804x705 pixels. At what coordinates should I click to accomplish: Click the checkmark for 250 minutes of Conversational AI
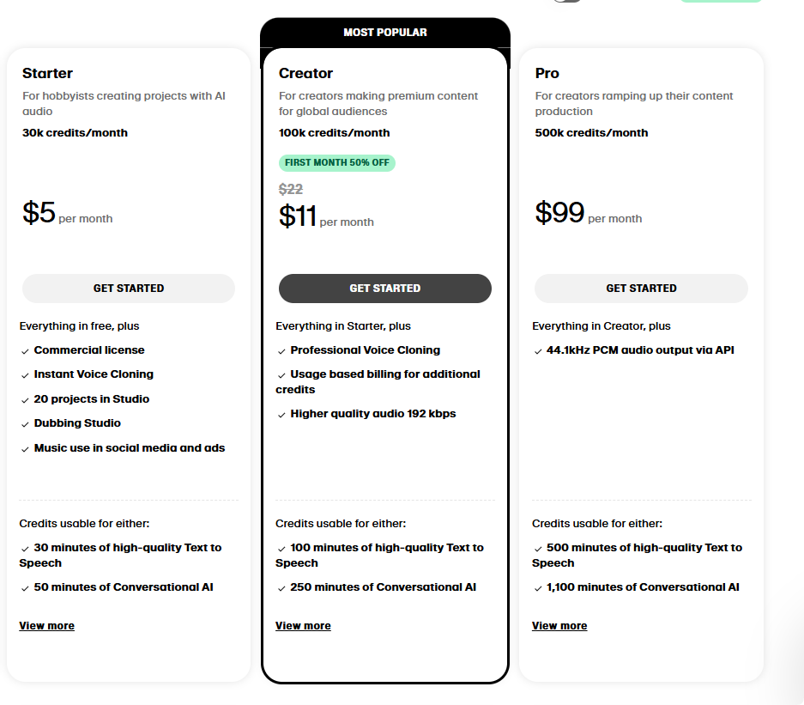click(281, 588)
